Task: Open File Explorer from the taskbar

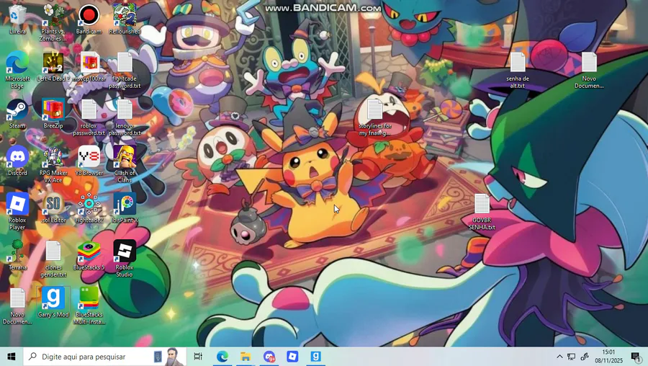Action: [246, 357]
